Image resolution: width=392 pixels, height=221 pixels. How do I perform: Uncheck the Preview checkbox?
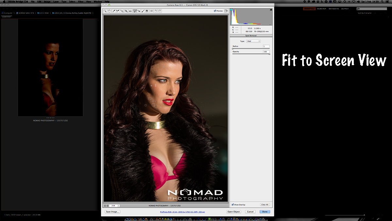pyautogui.click(x=215, y=11)
